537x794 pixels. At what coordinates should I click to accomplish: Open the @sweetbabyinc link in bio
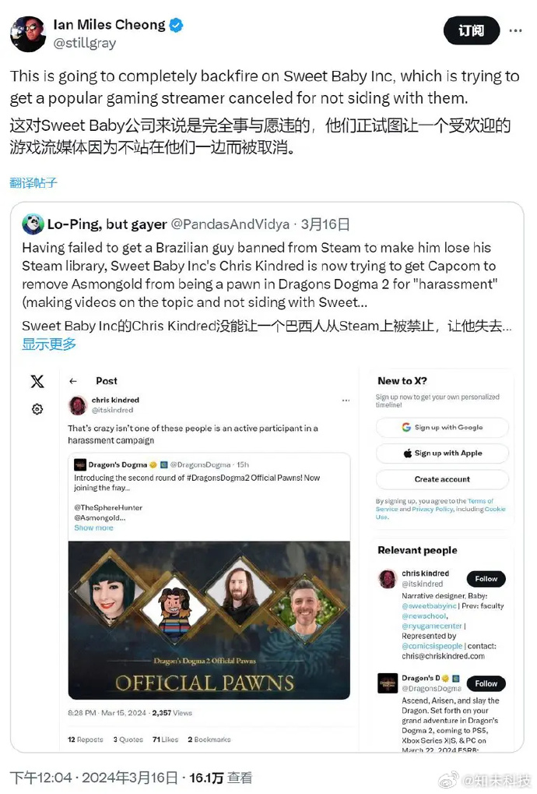[429, 605]
